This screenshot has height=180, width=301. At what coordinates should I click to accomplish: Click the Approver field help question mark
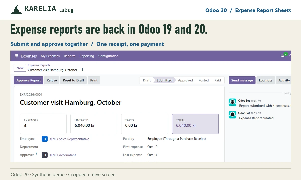point(36,154)
